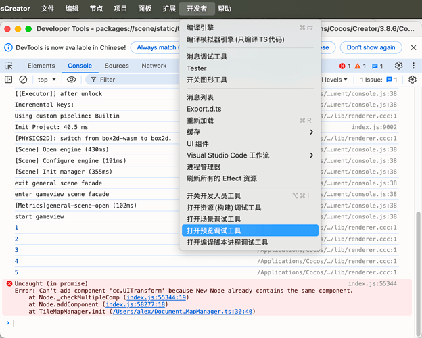Open console settings gear beside Issue counter
Viewport: 422px width, 338px height.
point(413,80)
